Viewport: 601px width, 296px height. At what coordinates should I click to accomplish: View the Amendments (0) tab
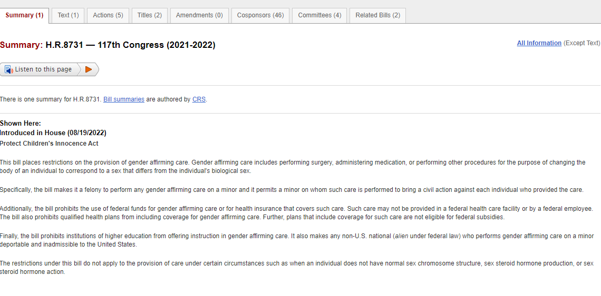tap(199, 15)
